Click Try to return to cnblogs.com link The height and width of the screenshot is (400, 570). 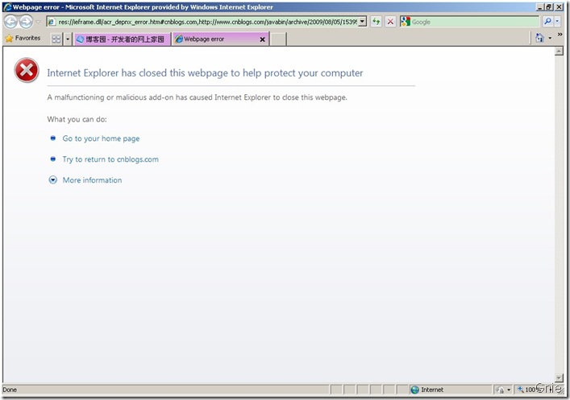click(110, 159)
